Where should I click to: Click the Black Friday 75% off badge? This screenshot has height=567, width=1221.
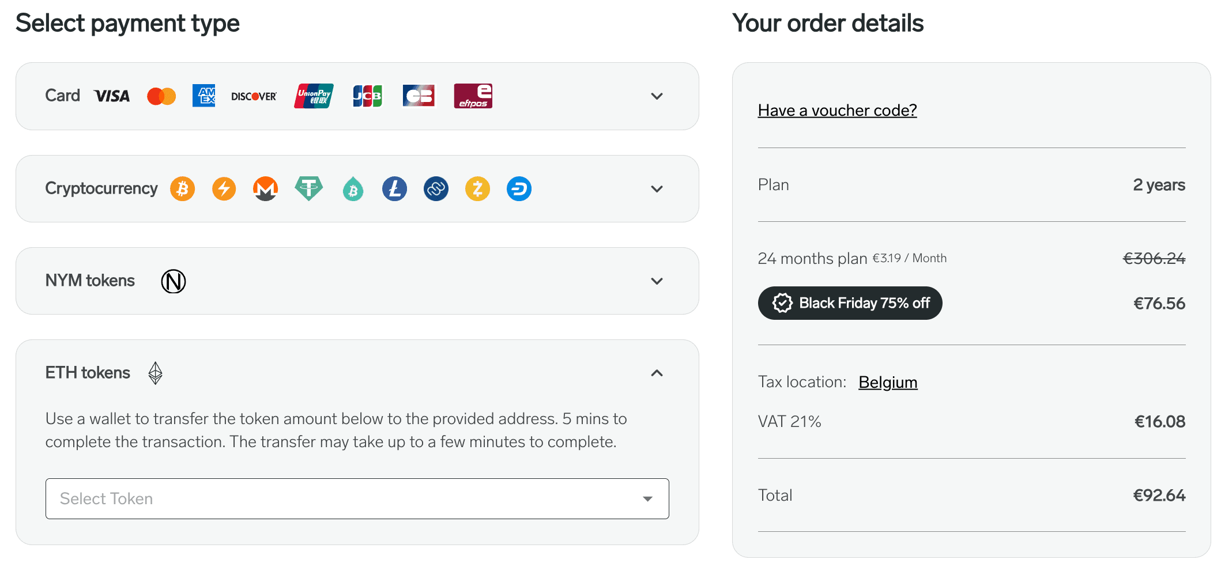(x=850, y=303)
